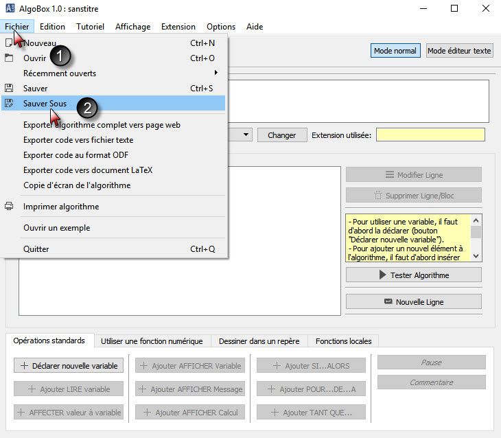This screenshot has height=438, width=501.
Task: Choose Nouveau from the Fichier menu
Action: click(x=113, y=43)
